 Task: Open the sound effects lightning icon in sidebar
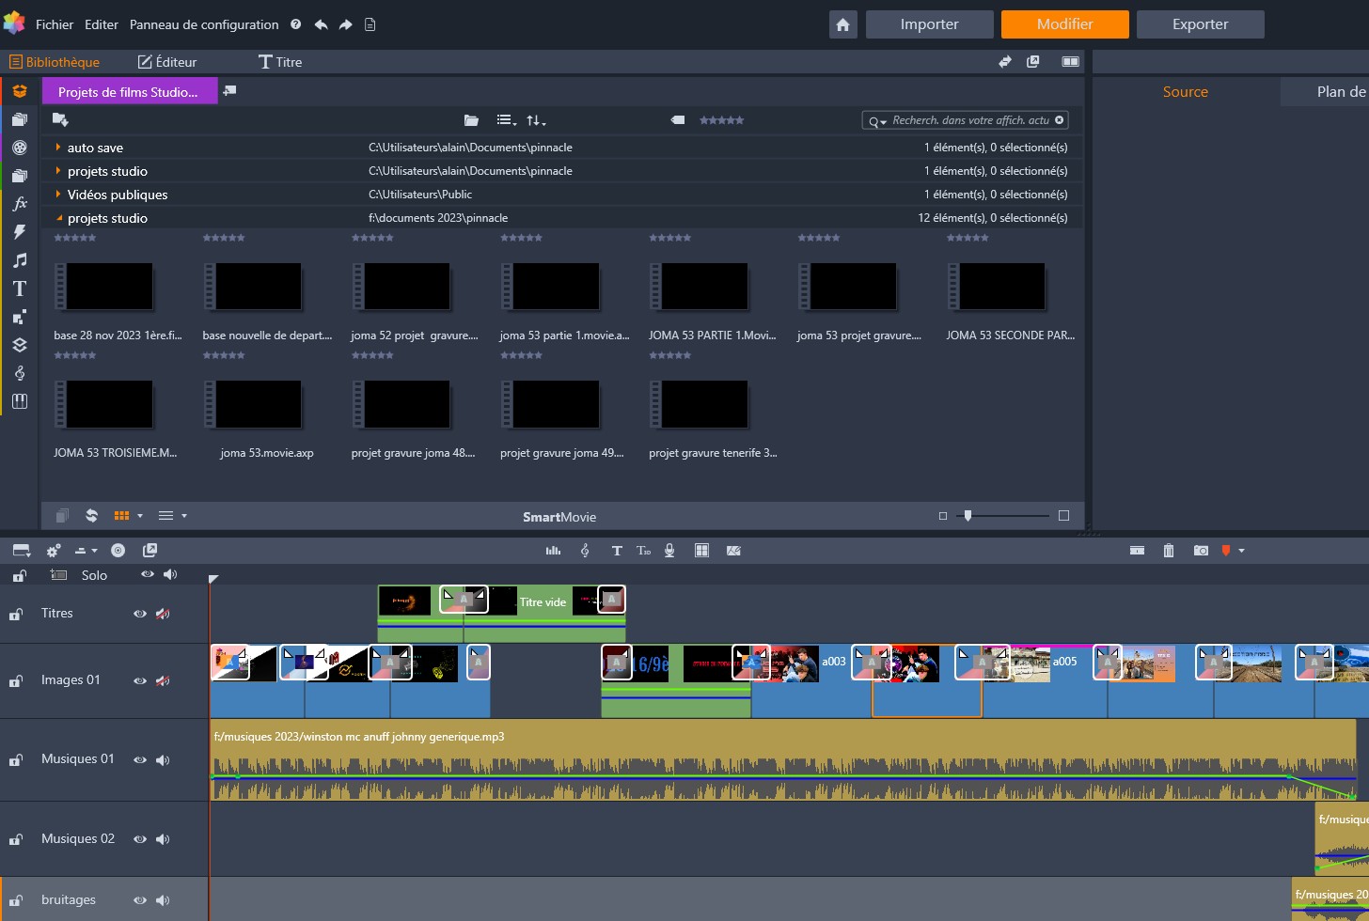tap(20, 232)
